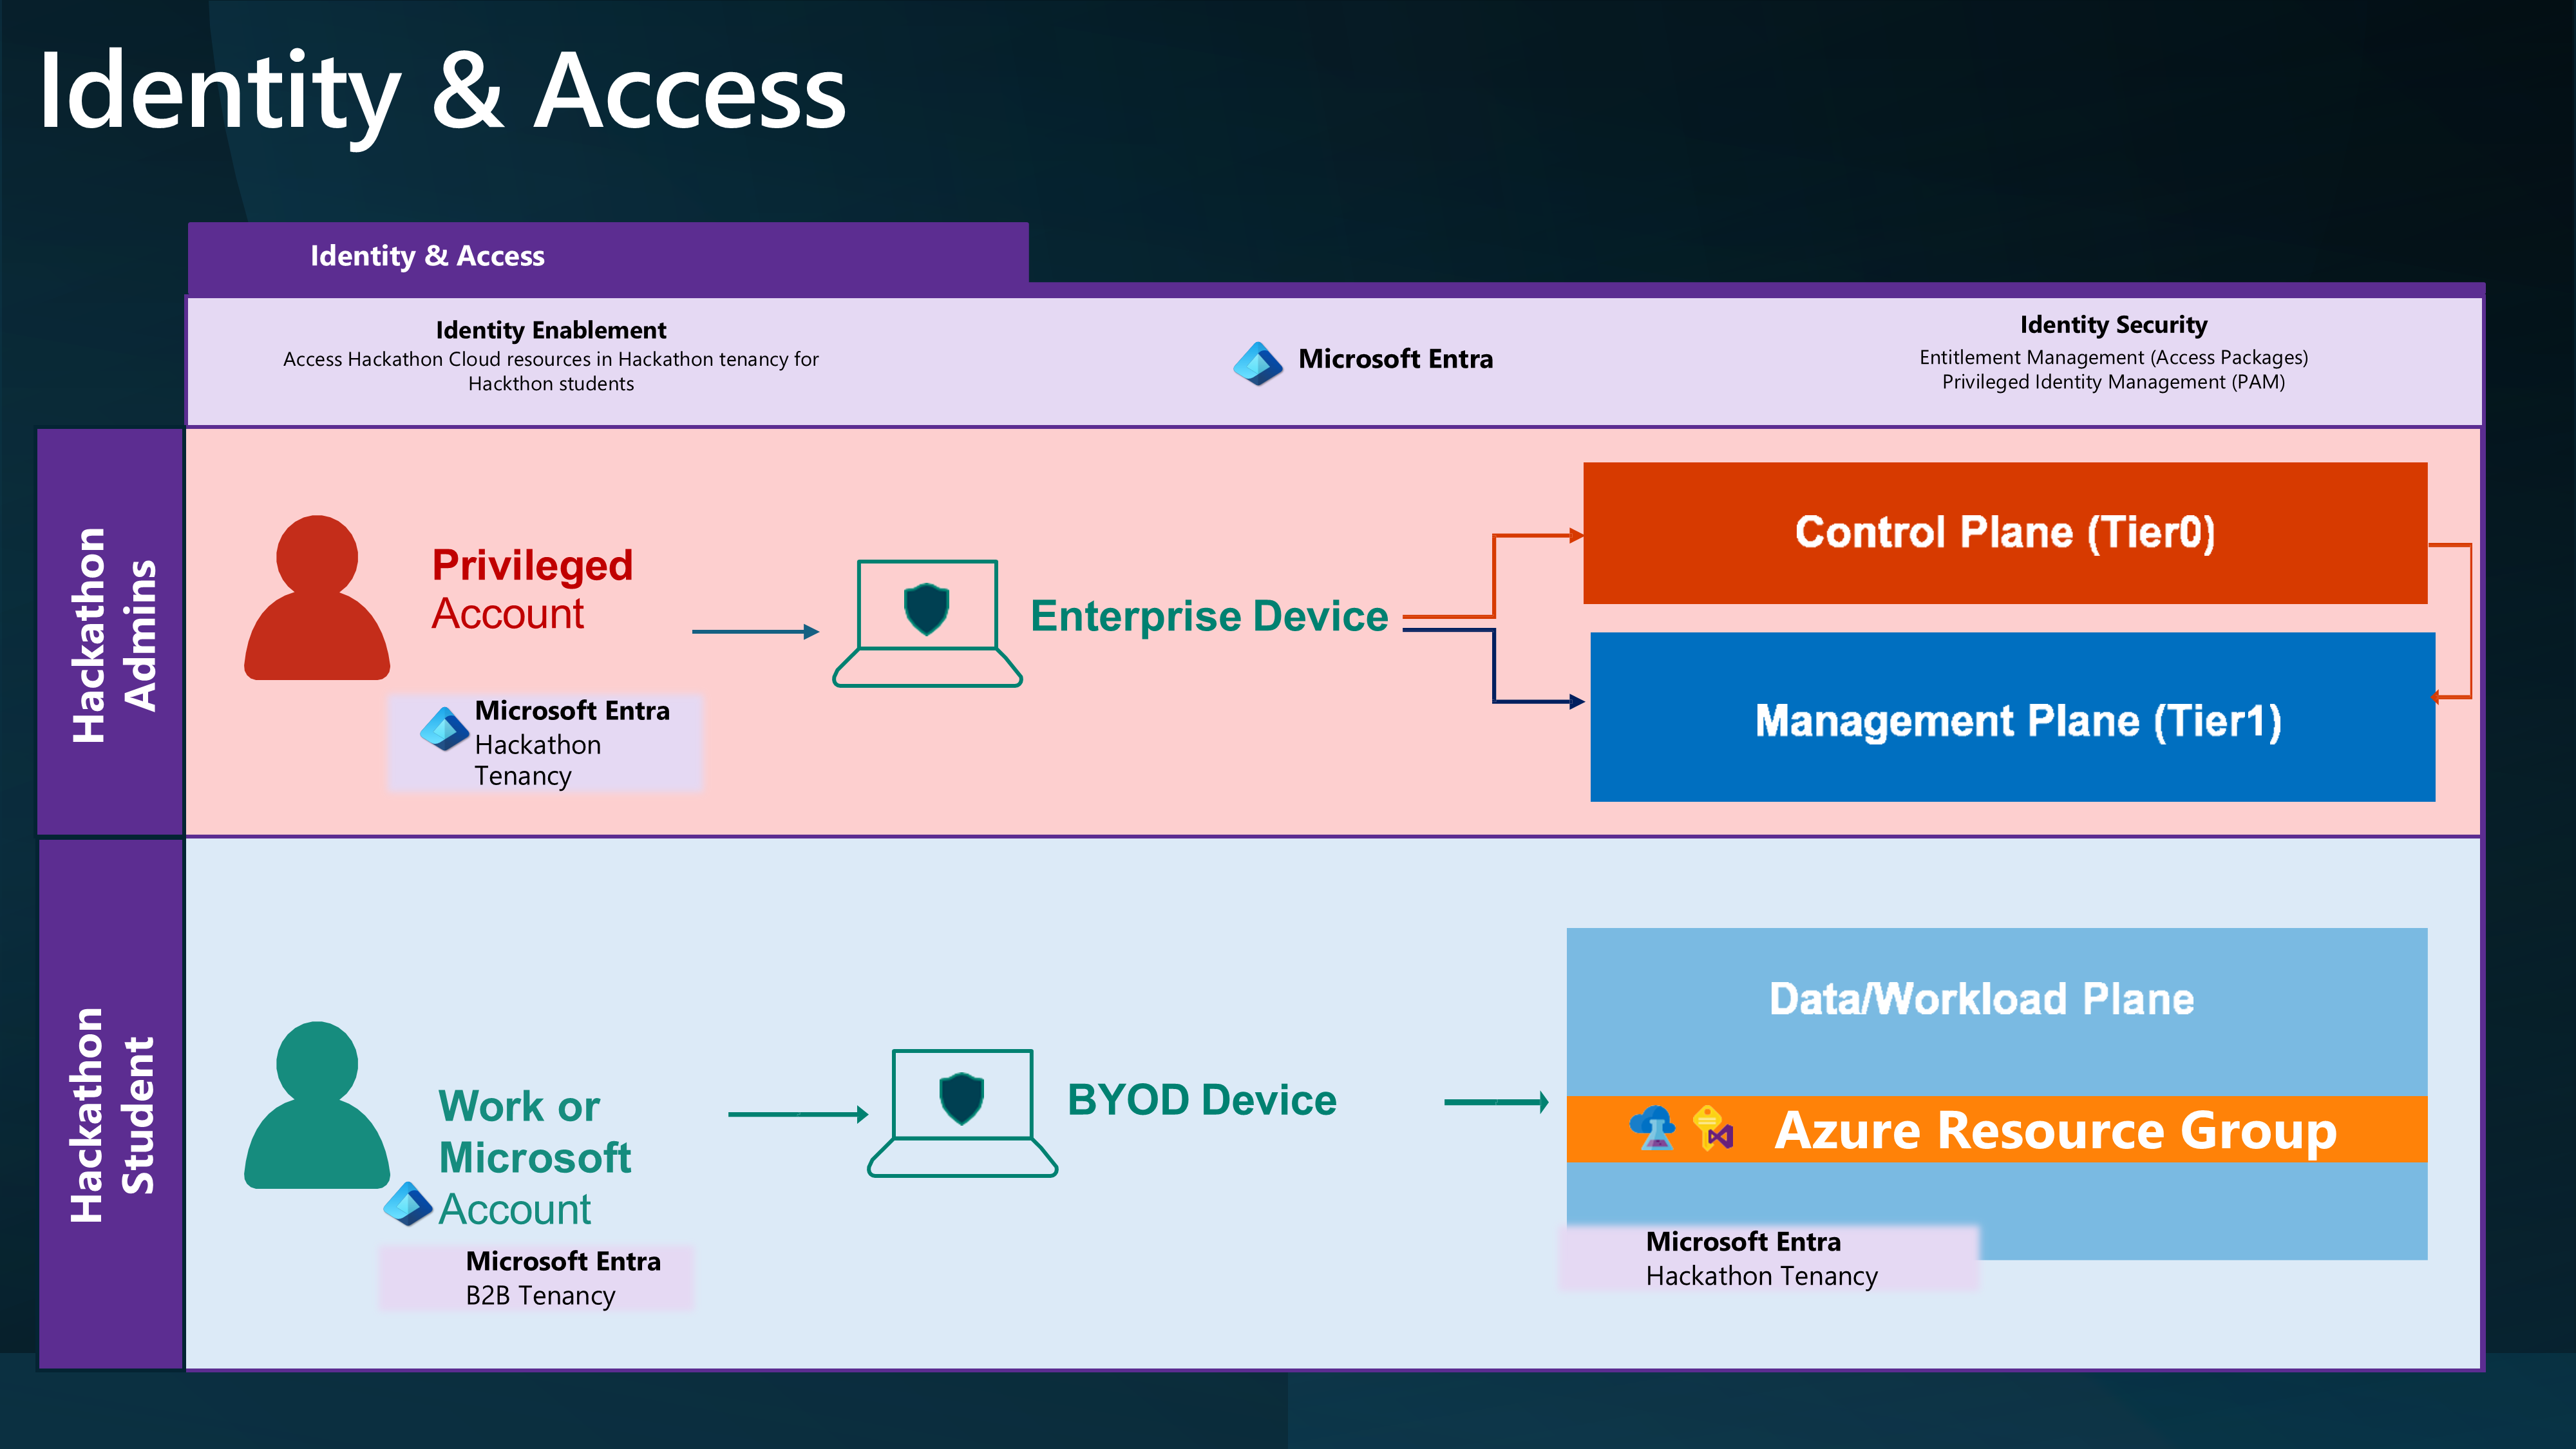Click 'Entitlement Management (Access Packages)' text
The image size is (2576, 1449).
click(x=2113, y=357)
